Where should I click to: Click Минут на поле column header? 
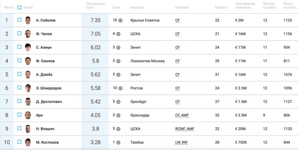pos(289,5)
